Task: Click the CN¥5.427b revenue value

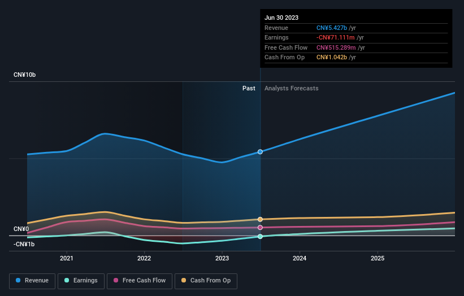Action: [x=332, y=28]
